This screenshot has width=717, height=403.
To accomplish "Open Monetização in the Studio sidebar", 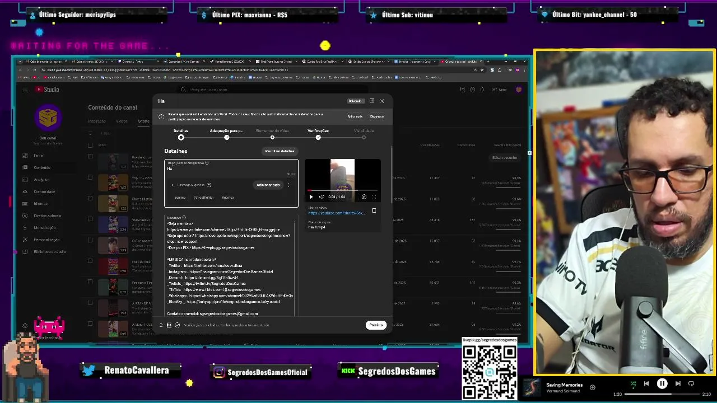I will [46, 228].
